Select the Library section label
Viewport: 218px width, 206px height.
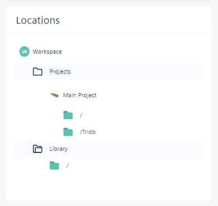[x=59, y=149]
